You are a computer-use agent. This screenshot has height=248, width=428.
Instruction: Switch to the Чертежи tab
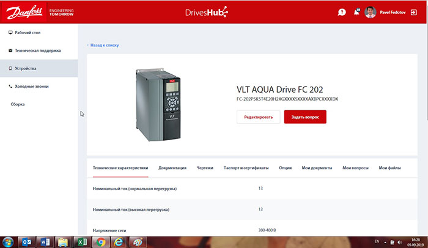(x=205, y=168)
